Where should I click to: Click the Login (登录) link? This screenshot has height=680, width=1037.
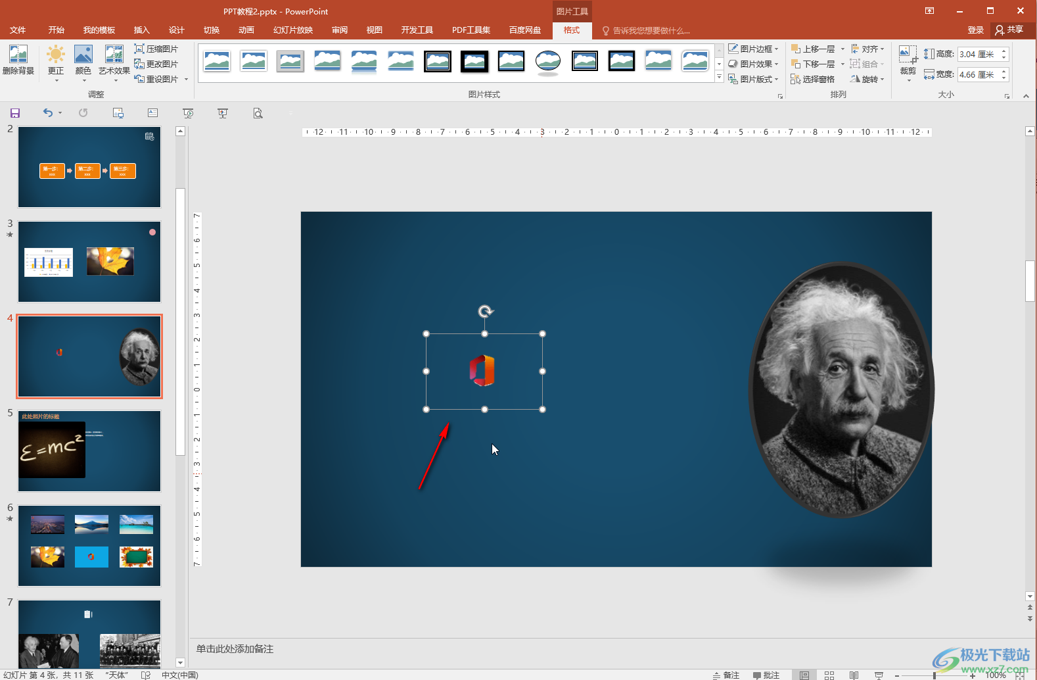975,30
